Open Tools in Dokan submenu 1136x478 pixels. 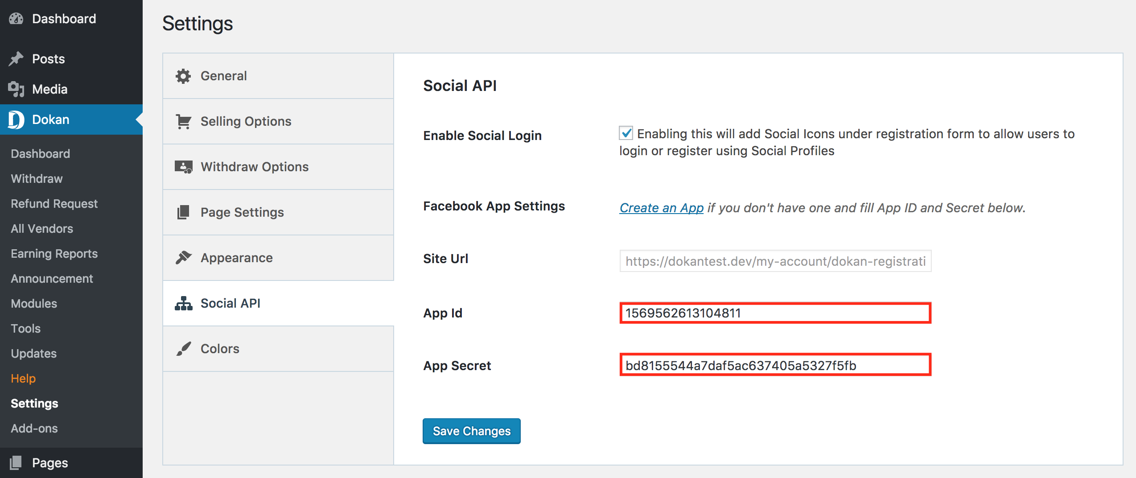[26, 329]
